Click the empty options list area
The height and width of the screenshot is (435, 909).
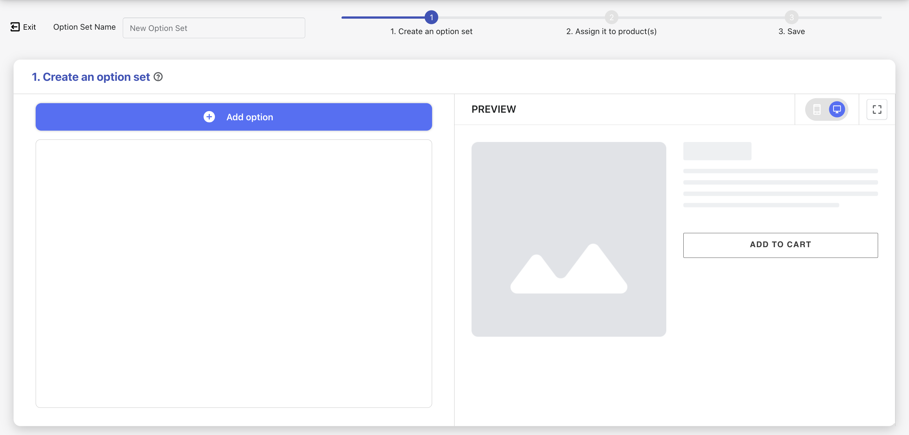pos(234,273)
